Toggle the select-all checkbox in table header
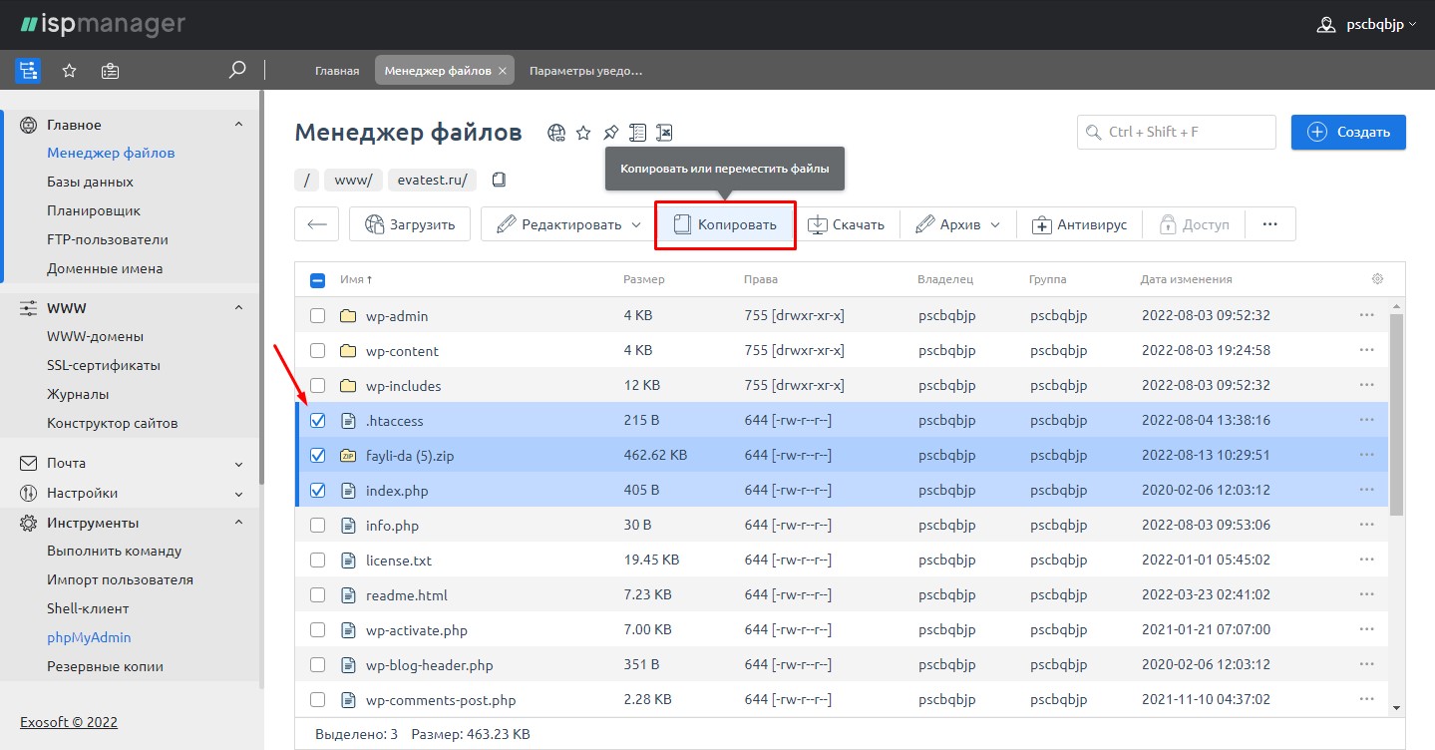This screenshot has width=1435, height=750. pyautogui.click(x=317, y=280)
